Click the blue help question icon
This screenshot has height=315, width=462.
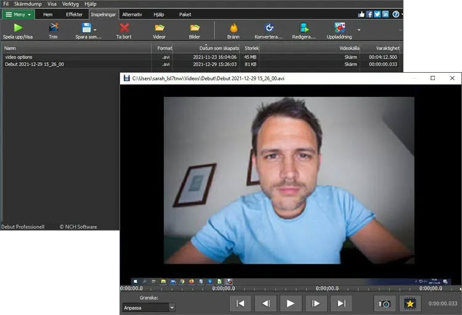click(x=395, y=14)
